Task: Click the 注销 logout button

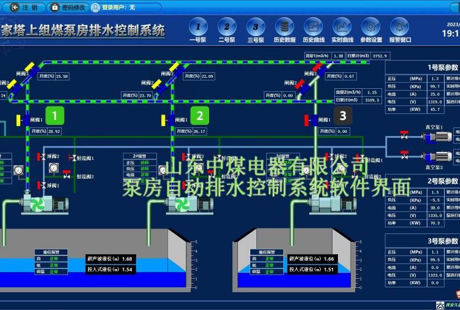Action: tap(25, 8)
